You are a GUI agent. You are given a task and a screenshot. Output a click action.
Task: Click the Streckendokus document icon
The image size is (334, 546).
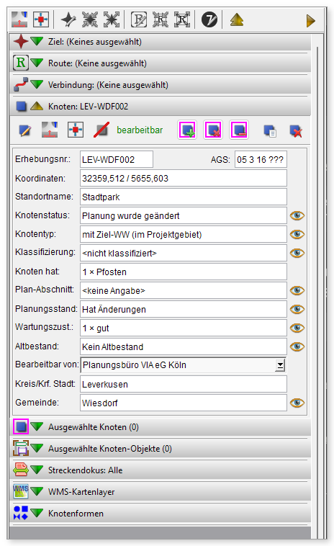(21, 470)
